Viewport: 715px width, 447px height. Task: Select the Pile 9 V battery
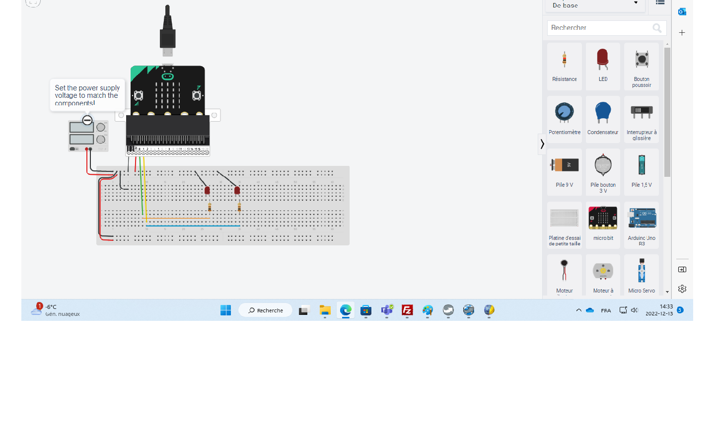[565, 172]
